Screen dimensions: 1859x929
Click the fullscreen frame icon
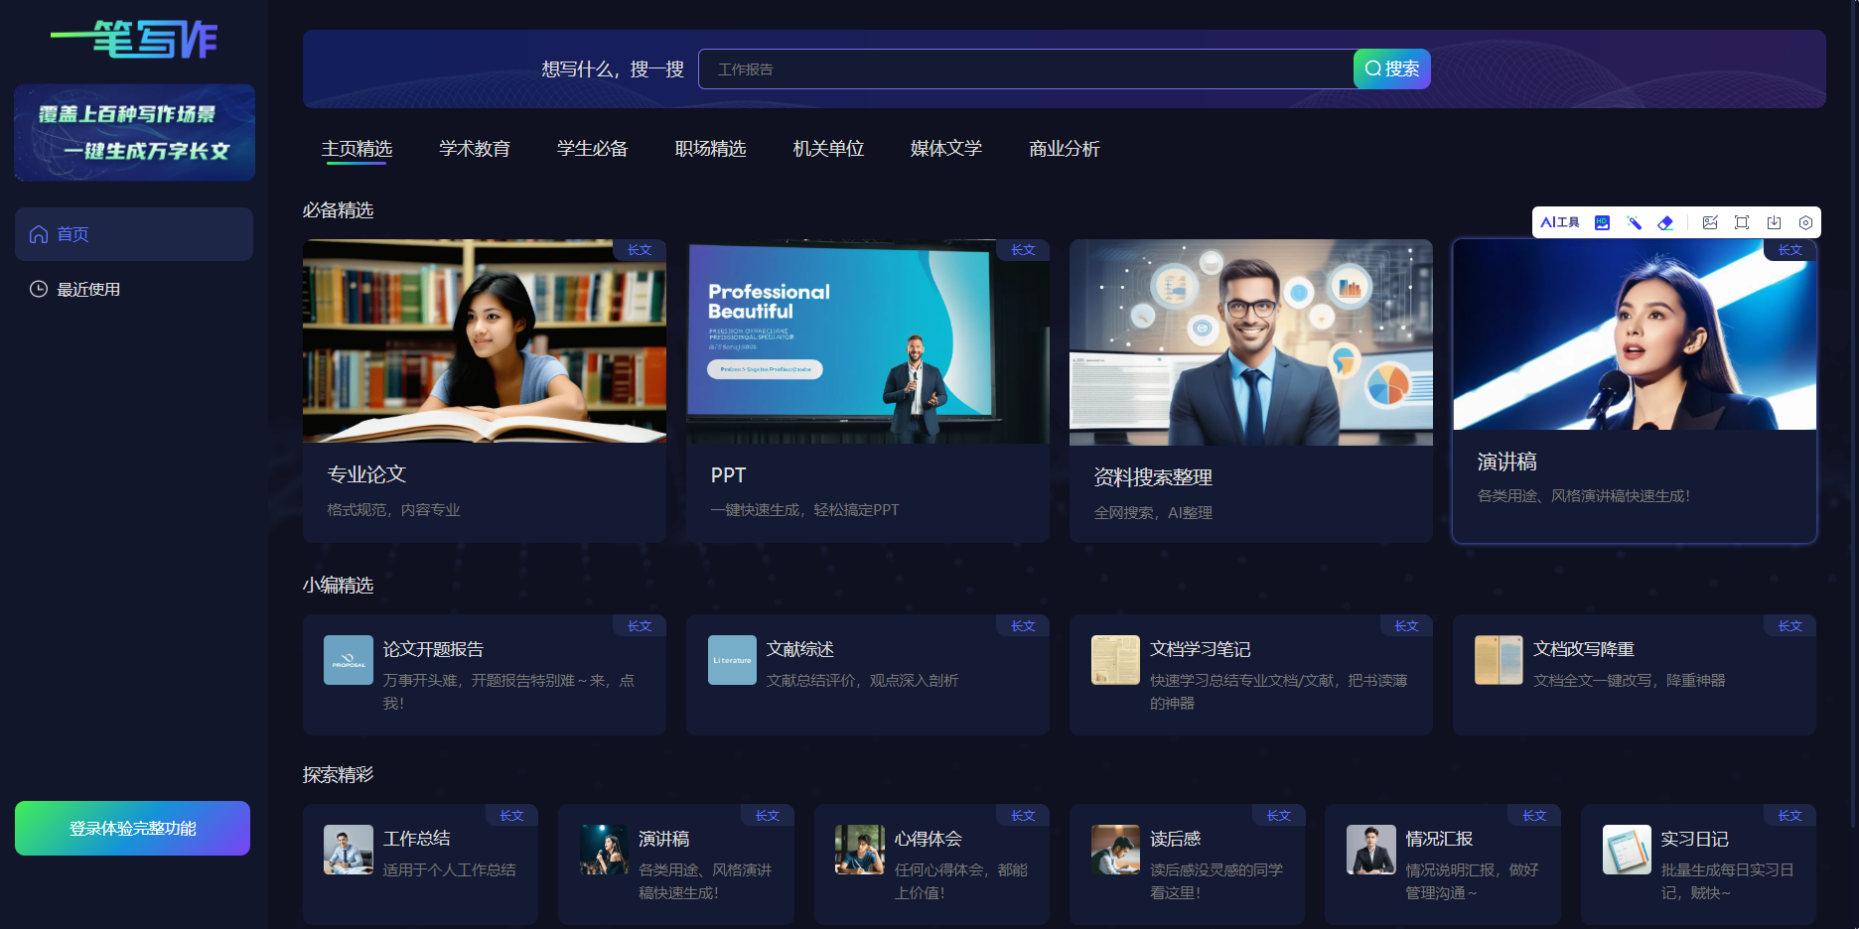[1742, 222]
